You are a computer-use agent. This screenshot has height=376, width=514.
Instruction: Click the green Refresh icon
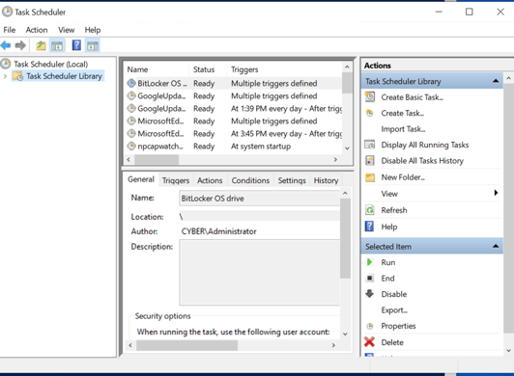(370, 210)
